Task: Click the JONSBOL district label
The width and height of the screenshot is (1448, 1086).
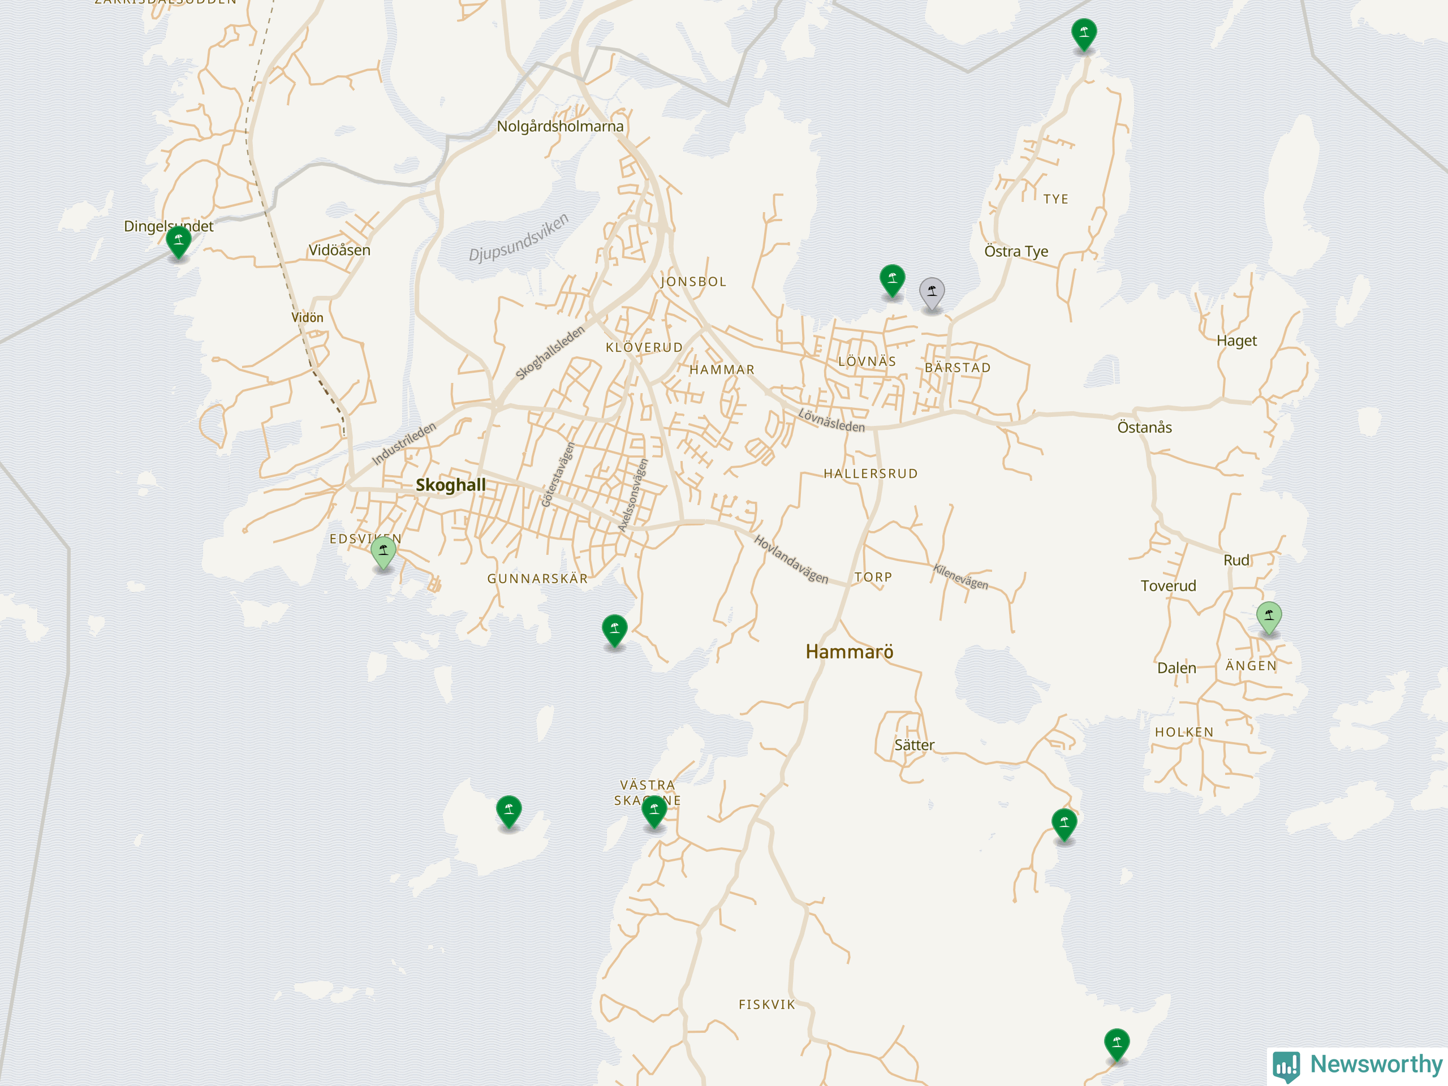Action: coord(693,282)
